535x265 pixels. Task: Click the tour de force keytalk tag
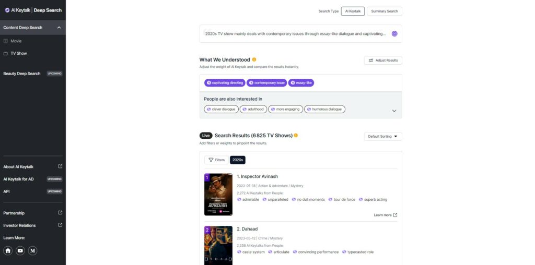[342, 200]
